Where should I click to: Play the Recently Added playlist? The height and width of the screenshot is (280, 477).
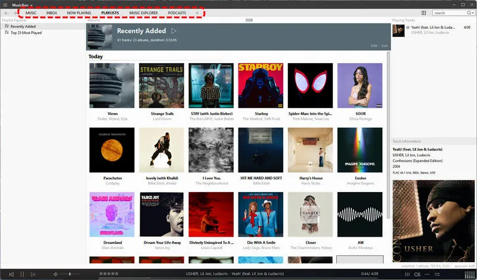tap(174, 31)
